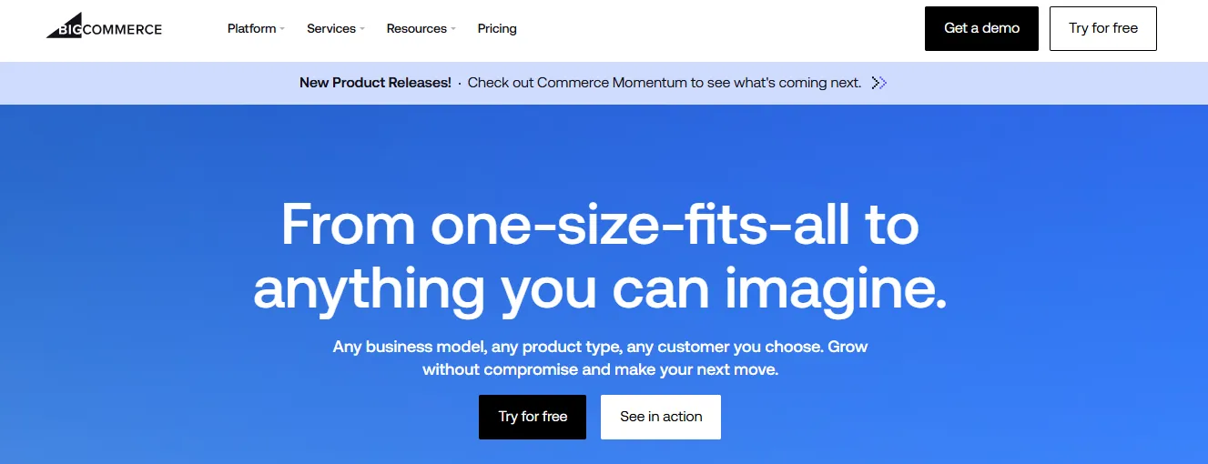Click the headline line anything you can imagine.
This screenshot has width=1208, height=464.
click(600, 288)
